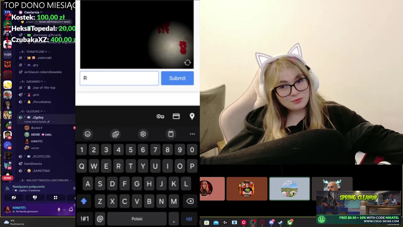The image size is (403, 227).
Task: Toggle the keyboard Shift key
Action: coord(84,201)
